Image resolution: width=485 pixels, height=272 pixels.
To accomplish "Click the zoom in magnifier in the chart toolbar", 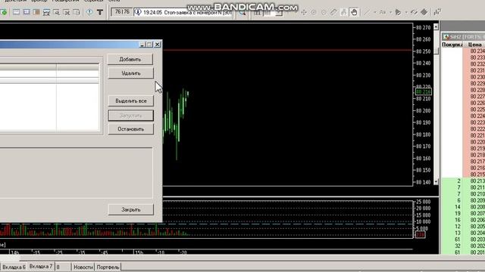I will pyautogui.click(x=314, y=12).
